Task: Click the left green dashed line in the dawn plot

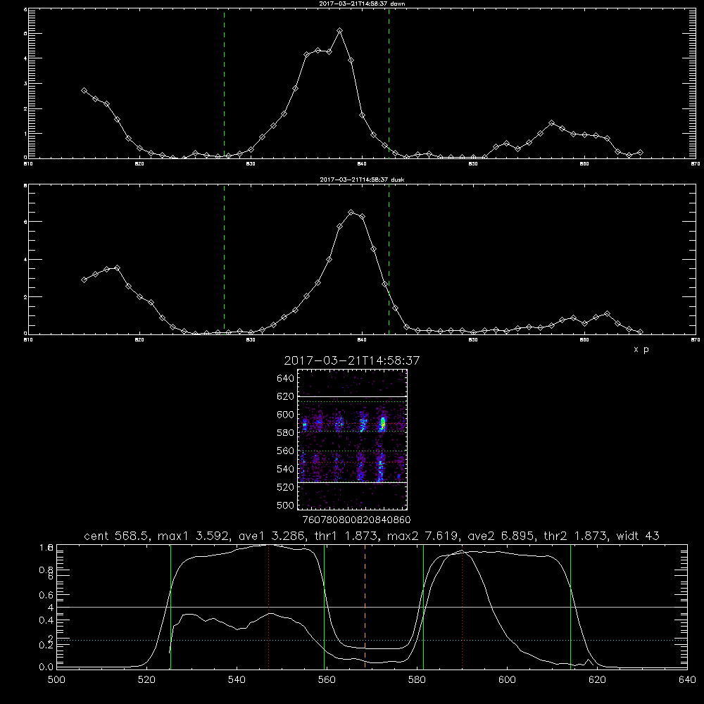Action: (x=224, y=83)
